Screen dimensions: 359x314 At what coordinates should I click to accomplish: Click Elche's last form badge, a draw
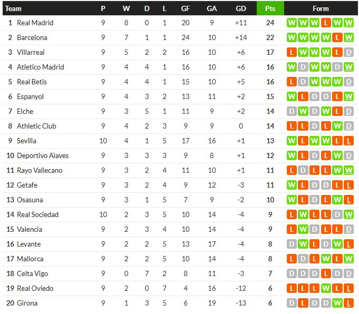pyautogui.click(x=349, y=112)
